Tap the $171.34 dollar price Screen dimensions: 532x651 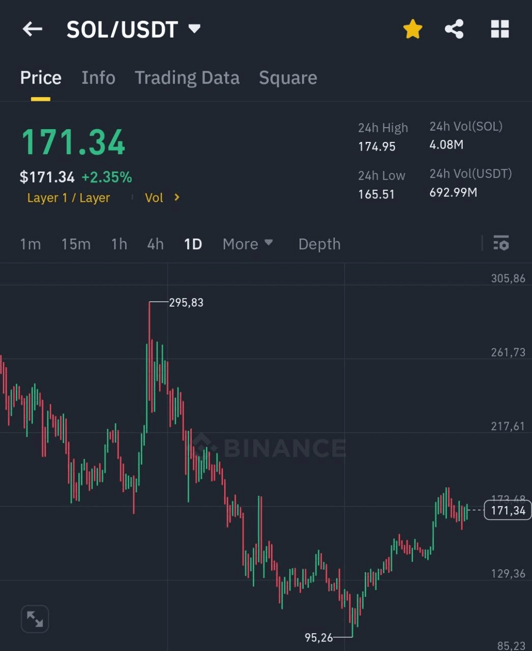pyautogui.click(x=47, y=177)
